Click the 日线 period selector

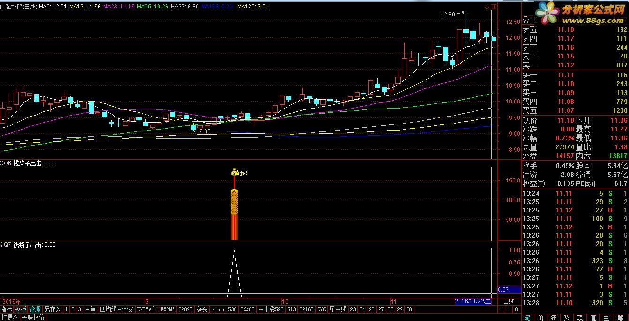coord(508,301)
